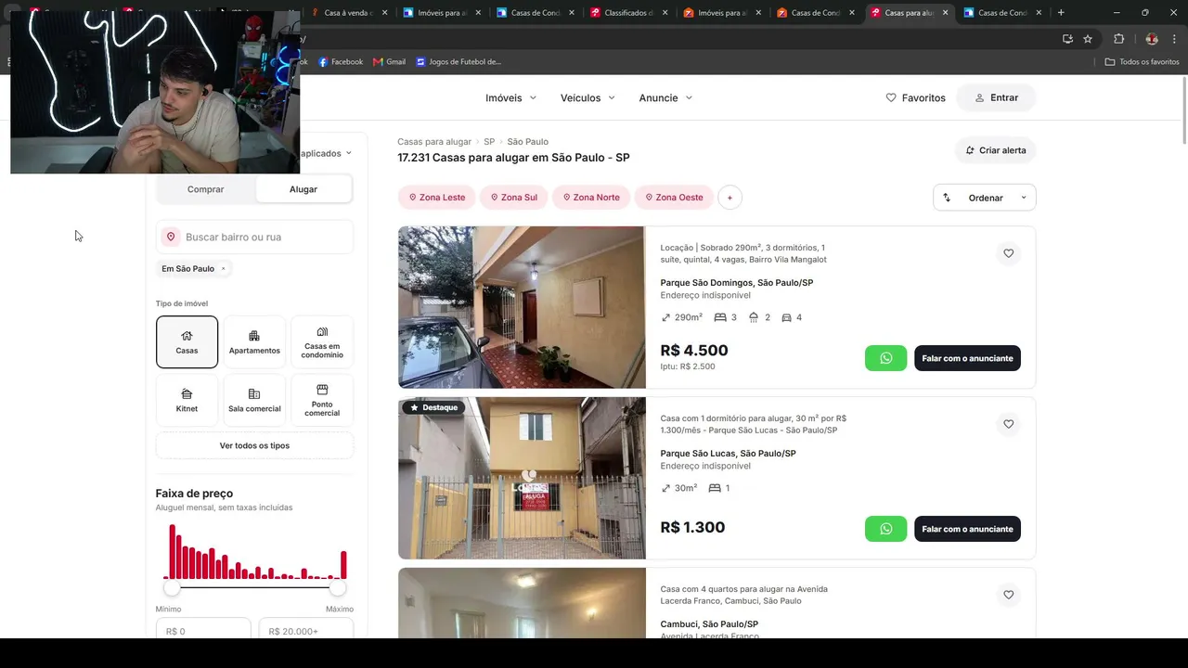Screen dimensions: 1188x668
Task: Select the Sala comercial property type
Action: pyautogui.click(x=254, y=400)
